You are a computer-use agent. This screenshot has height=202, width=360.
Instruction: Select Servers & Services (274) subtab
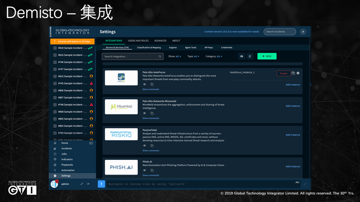click(x=117, y=48)
